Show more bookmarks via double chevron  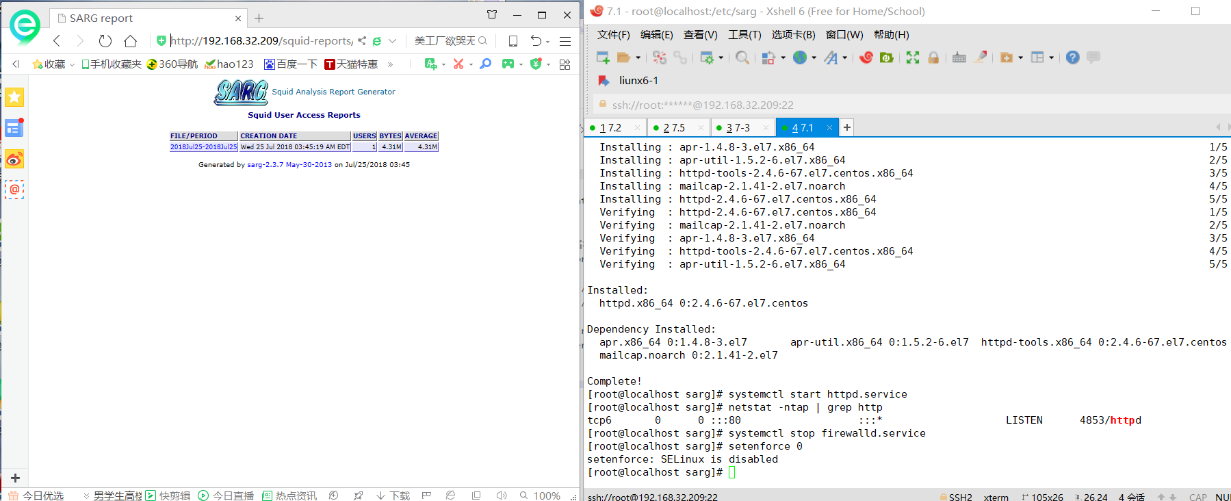coord(390,64)
